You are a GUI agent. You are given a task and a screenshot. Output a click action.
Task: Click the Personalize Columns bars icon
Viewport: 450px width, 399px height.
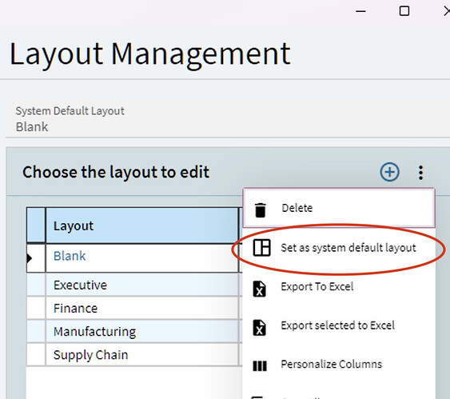pos(260,366)
